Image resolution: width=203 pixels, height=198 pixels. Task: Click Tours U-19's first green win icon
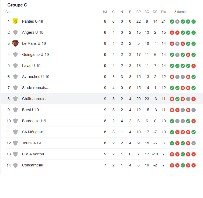[172, 143]
